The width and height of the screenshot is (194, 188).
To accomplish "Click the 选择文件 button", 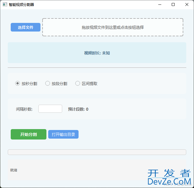I will 26,27.
